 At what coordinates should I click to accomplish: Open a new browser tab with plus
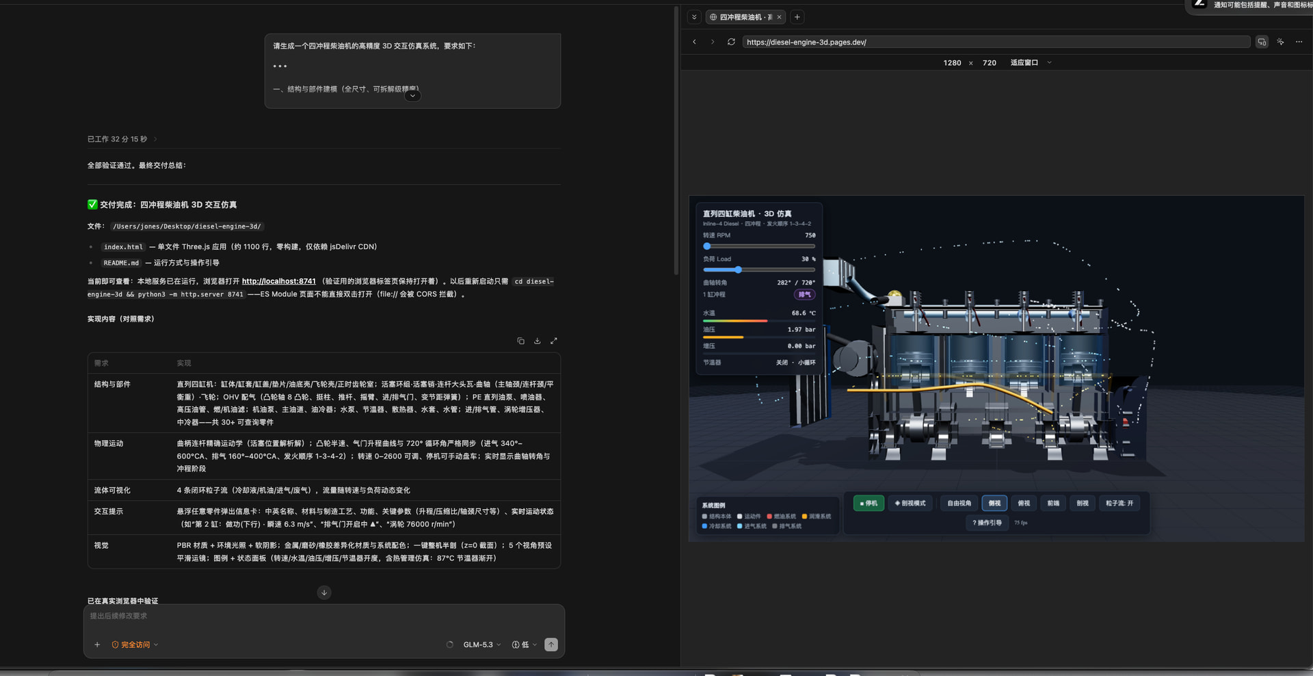[x=797, y=17]
